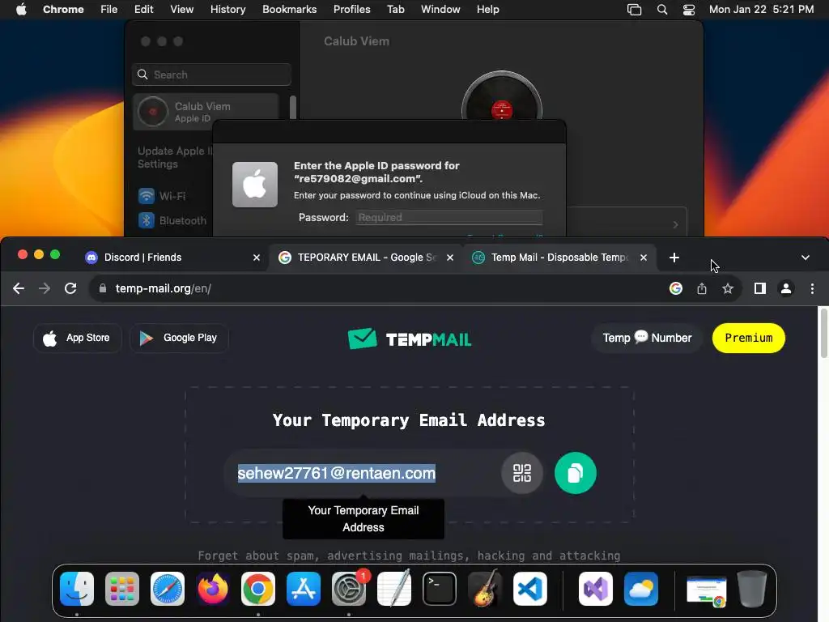
Task: Close the Temp Mail tab
Action: click(644, 258)
